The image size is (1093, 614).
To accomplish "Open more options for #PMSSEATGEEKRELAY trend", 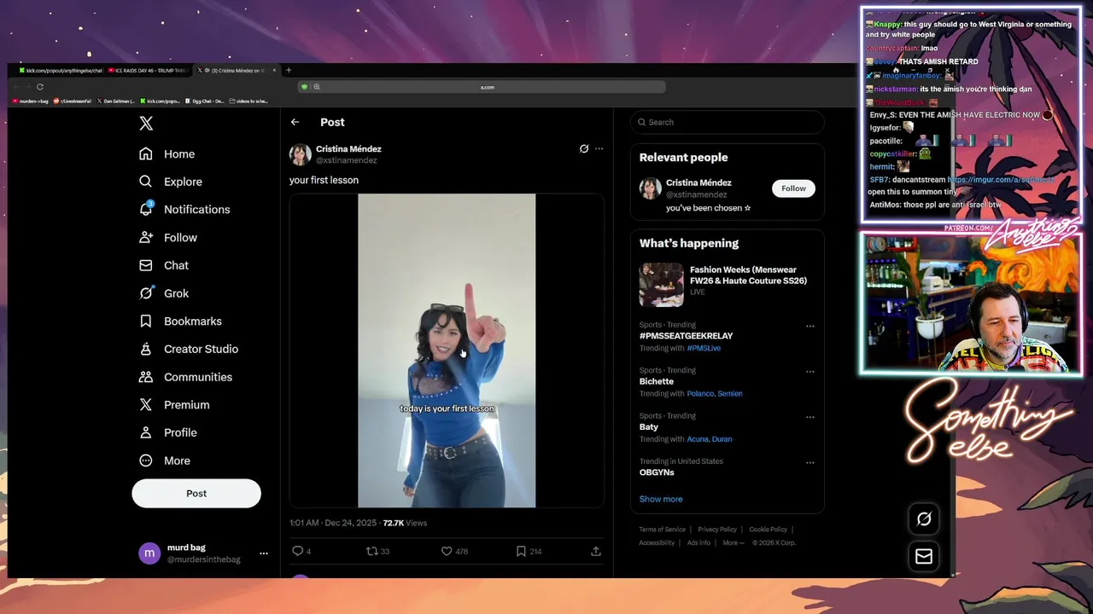I will [810, 326].
